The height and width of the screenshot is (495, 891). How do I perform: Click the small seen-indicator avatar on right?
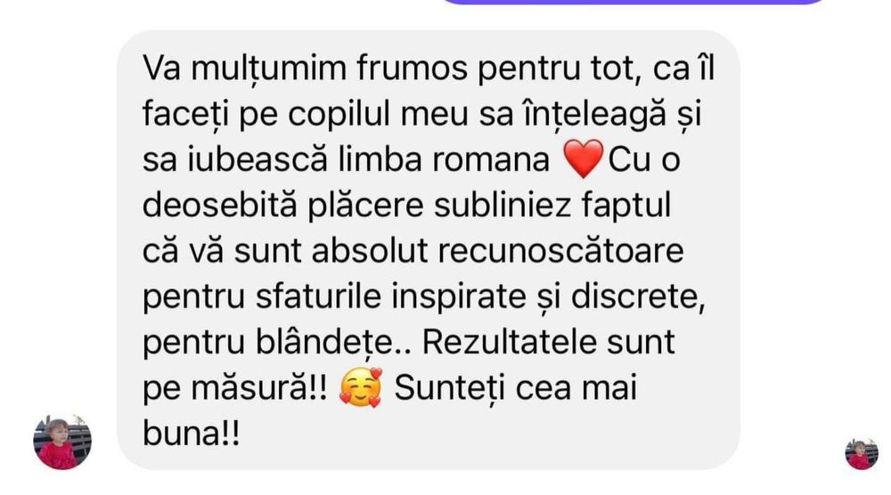point(861,453)
